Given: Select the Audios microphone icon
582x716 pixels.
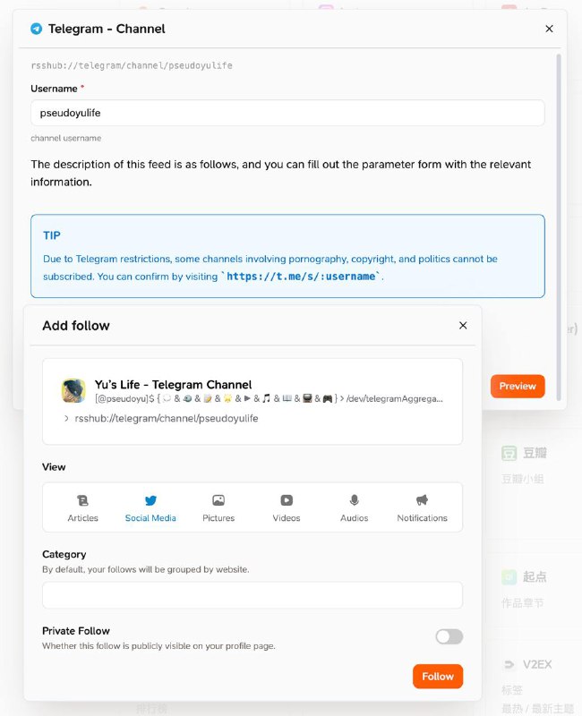Looking at the screenshot, I should [355, 500].
